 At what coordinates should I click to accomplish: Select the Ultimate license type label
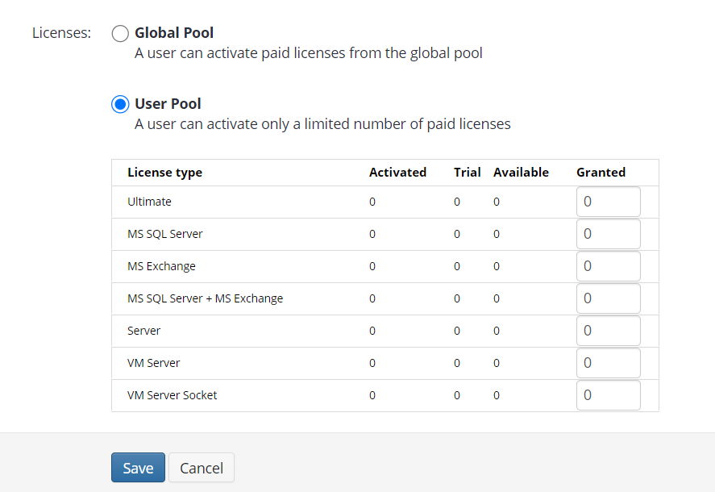point(149,201)
